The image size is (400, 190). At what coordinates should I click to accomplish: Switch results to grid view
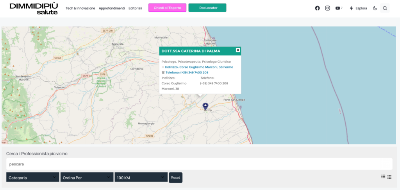coord(389,177)
